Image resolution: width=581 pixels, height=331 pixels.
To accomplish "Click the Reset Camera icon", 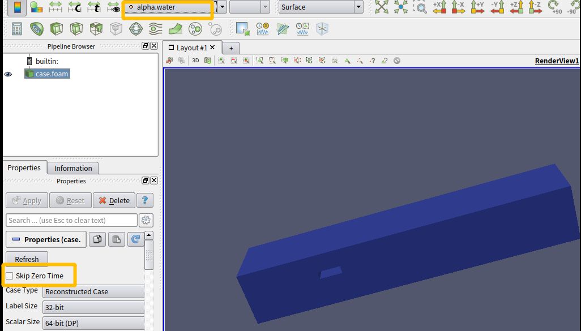I will click(382, 7).
